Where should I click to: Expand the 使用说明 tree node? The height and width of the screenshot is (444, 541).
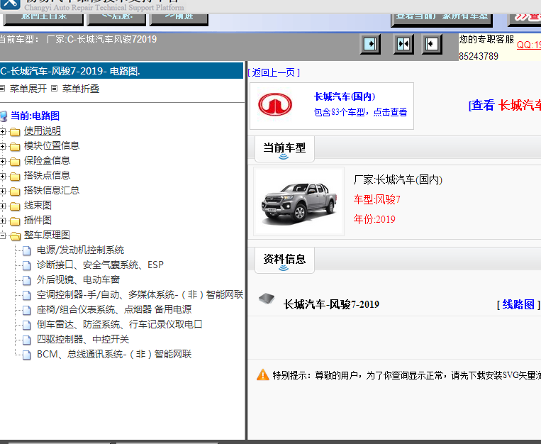(2, 131)
